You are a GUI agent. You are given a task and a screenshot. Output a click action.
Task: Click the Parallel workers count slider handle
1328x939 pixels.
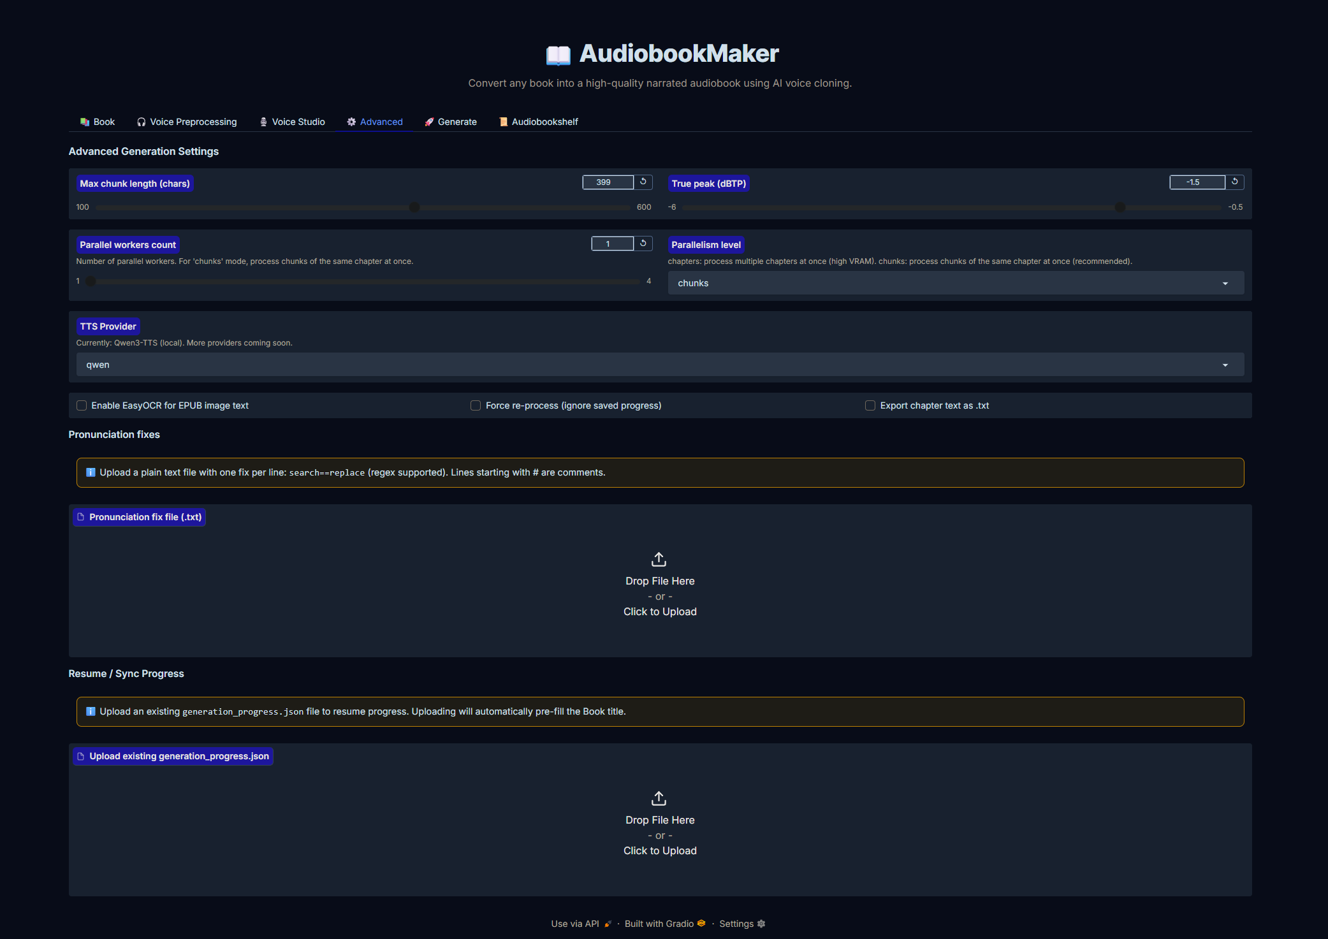coord(91,281)
